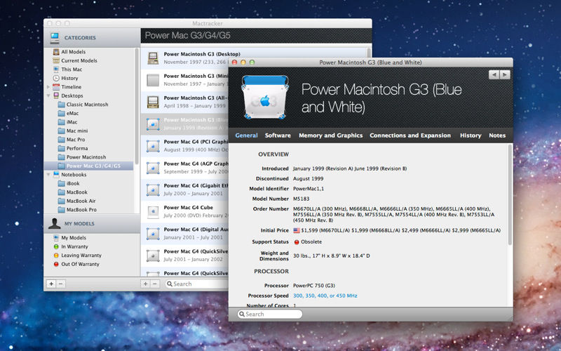Click the Timeline calendar icon

56,87
